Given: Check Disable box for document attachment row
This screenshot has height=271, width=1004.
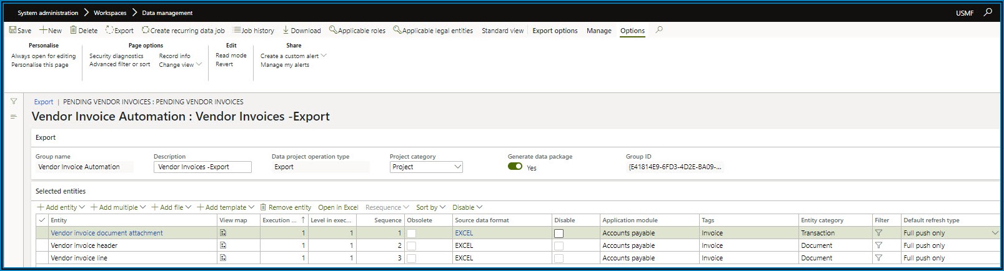Looking at the screenshot, I should tap(559, 234).
